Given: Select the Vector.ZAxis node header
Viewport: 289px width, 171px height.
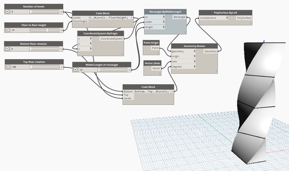Looking at the screenshot, I should (x=152, y=63).
